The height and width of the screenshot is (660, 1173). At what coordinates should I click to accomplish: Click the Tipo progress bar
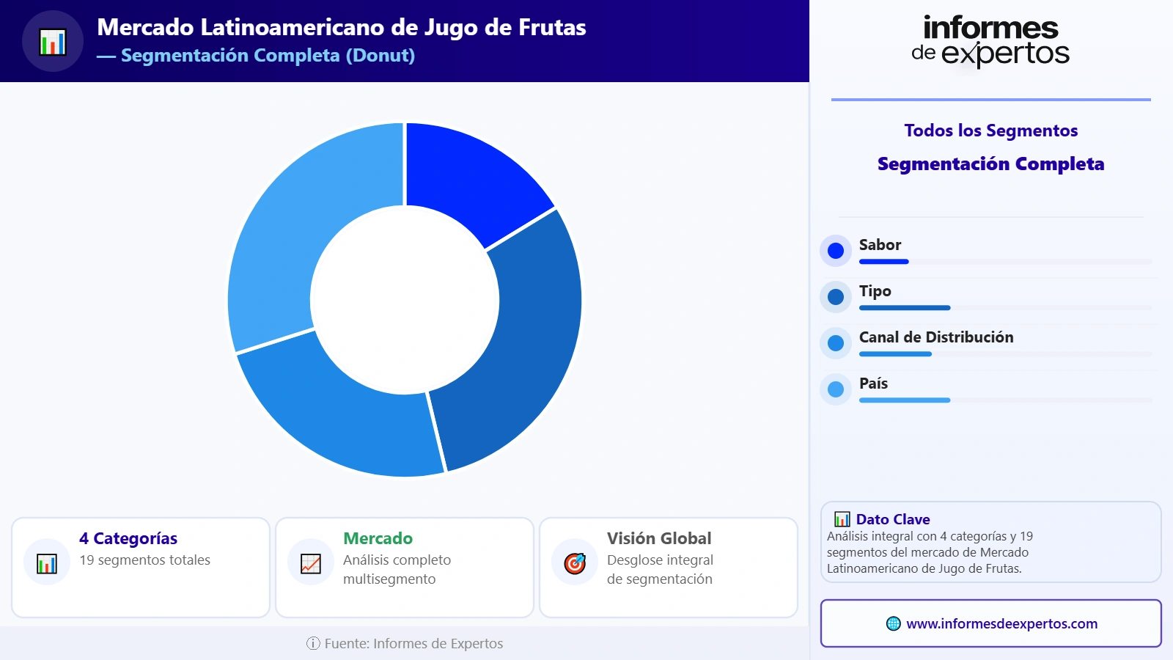[1005, 308]
